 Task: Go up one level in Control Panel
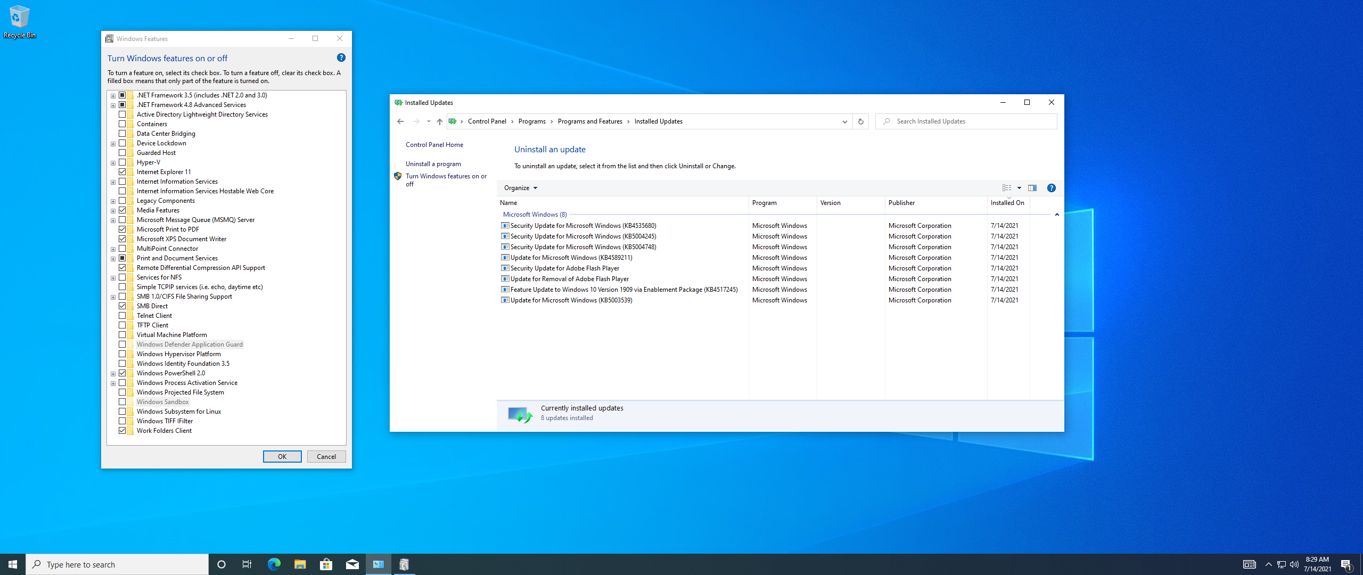click(439, 121)
